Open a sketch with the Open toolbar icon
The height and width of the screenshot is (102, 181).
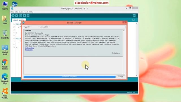(24, 16)
